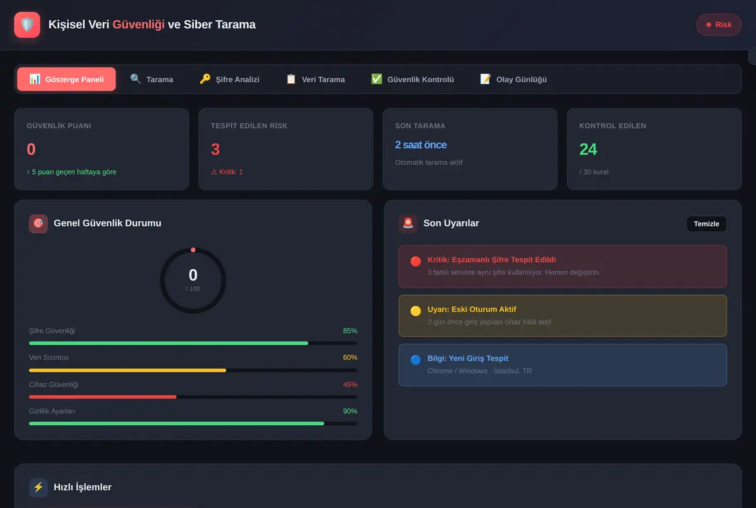The height and width of the screenshot is (508, 756).
Task: Click the "Chrome / Windows - İstanbul, TR" text
Action: click(479, 371)
